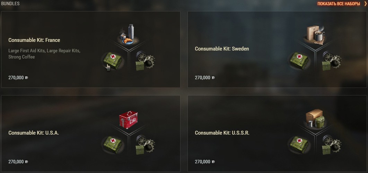Click the first aid kit icon in U.S.S.R. bundle

pyautogui.click(x=299, y=145)
